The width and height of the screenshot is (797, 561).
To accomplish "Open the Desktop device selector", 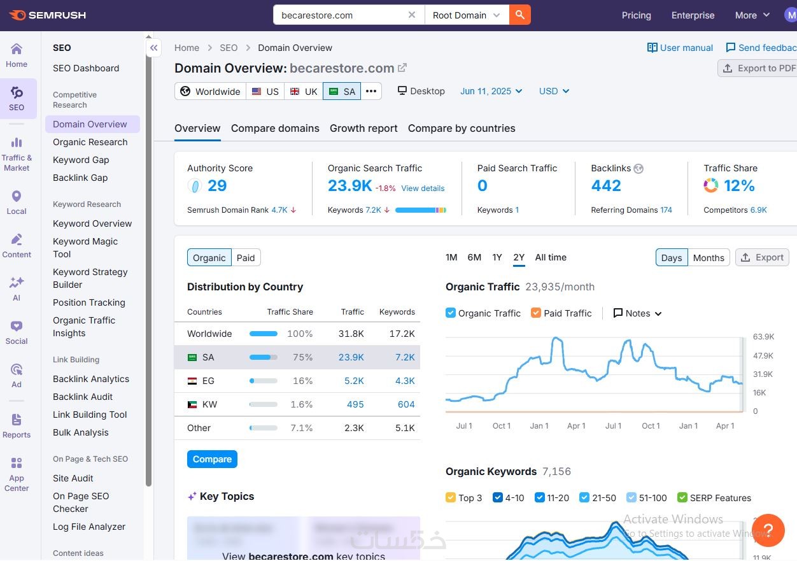I will [421, 91].
